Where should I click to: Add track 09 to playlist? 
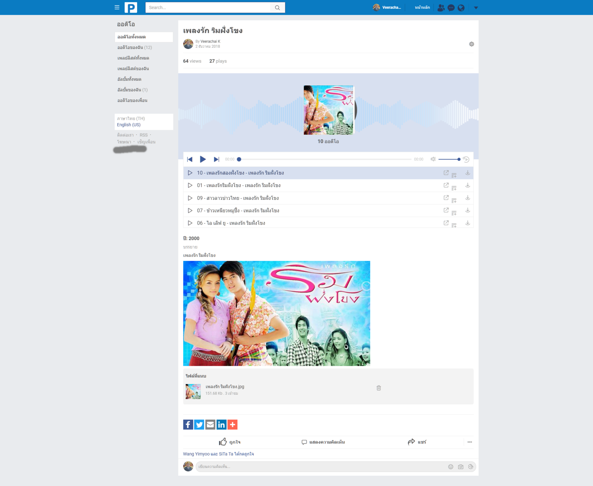454,201
